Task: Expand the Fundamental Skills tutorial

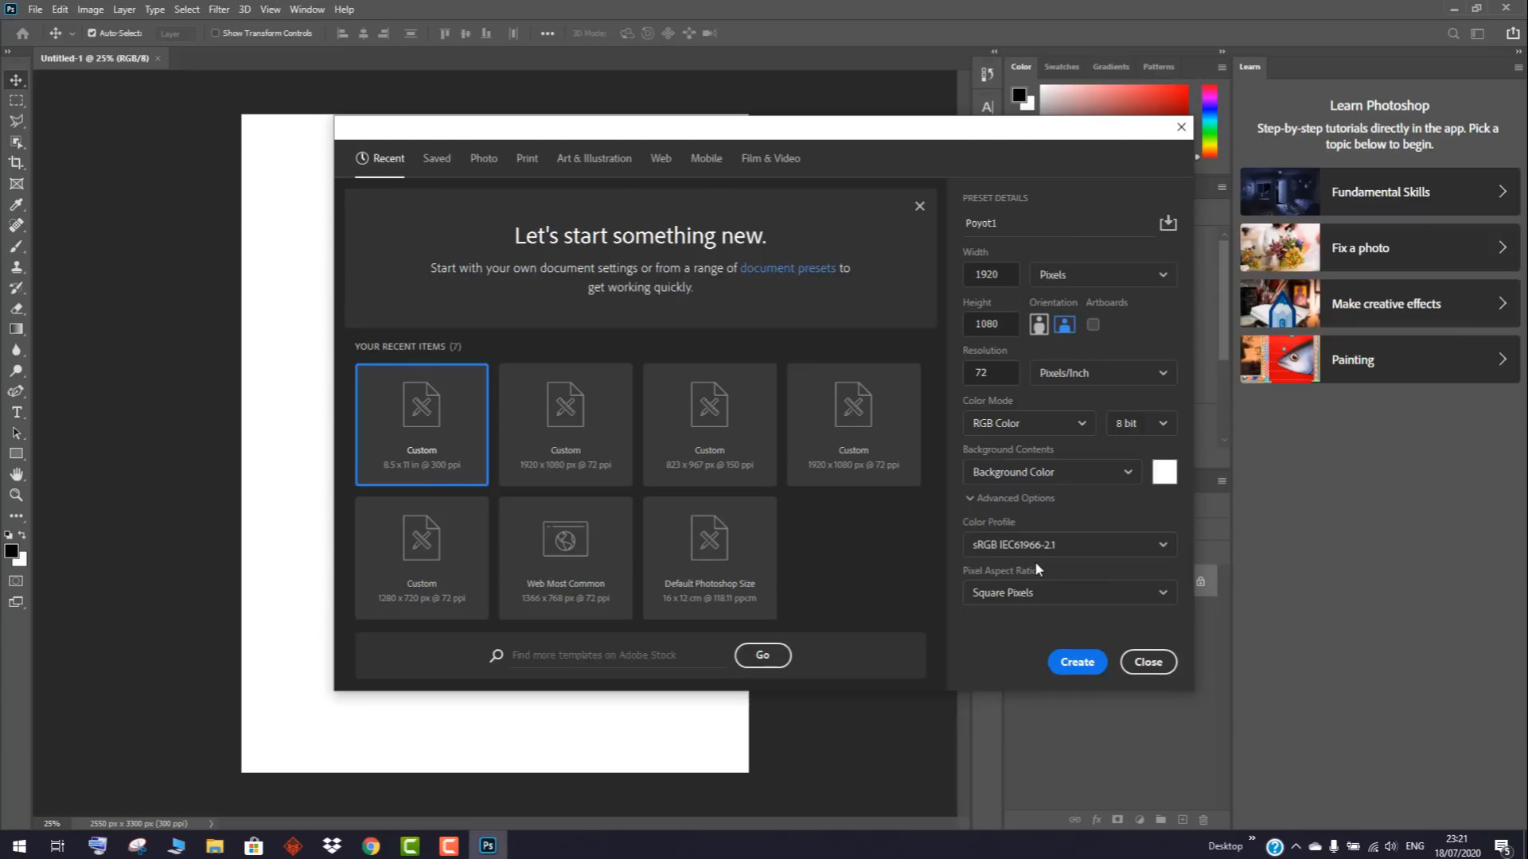Action: (x=1379, y=192)
